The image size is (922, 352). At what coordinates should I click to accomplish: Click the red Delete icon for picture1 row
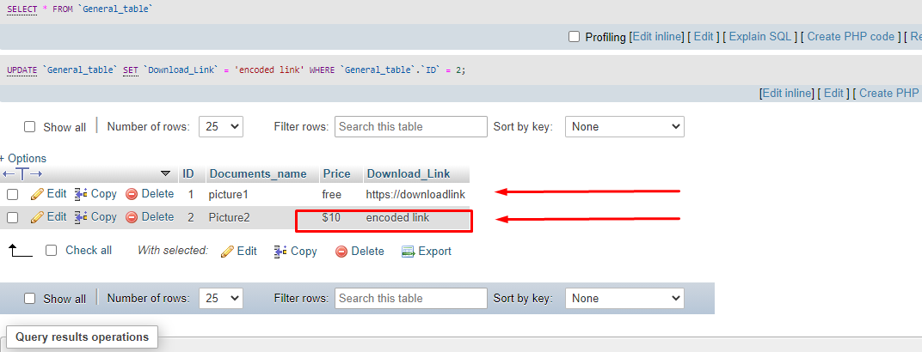[132, 194]
